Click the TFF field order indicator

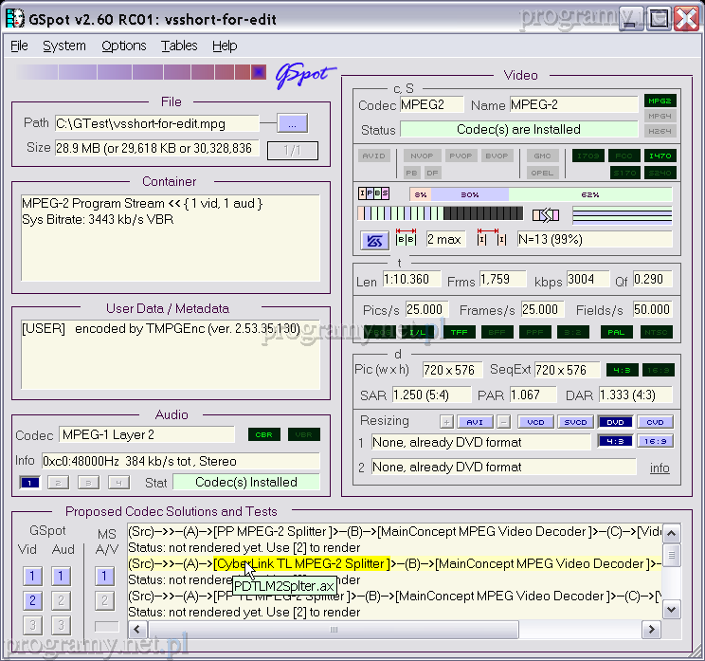459,332
